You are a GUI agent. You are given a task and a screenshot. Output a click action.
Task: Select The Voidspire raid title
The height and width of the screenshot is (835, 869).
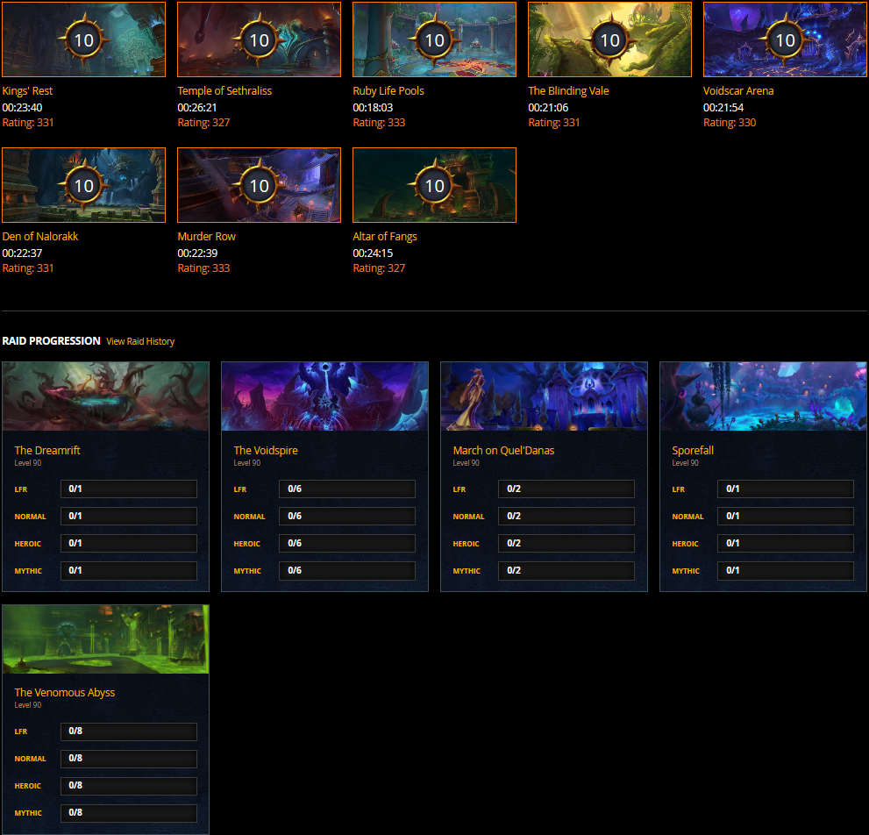[x=266, y=450]
